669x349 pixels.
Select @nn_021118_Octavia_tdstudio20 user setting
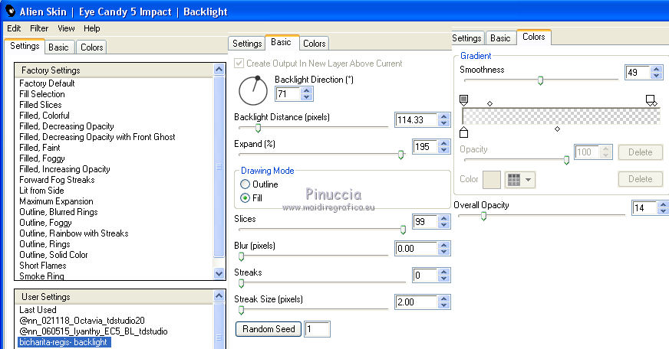tap(82, 321)
